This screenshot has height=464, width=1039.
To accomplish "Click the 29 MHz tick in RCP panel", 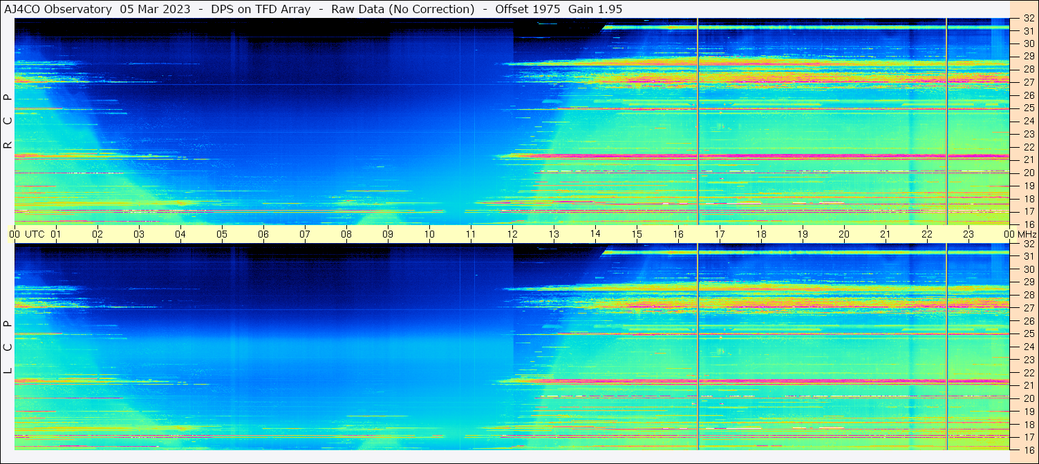I will pyautogui.click(x=1029, y=56).
